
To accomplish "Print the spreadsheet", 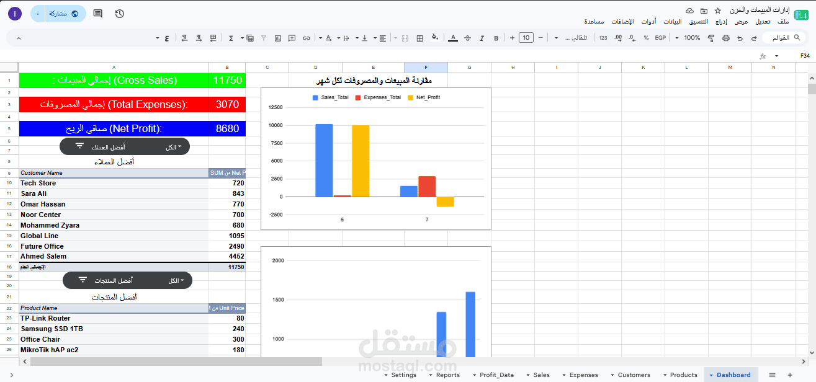I will 725,38.
